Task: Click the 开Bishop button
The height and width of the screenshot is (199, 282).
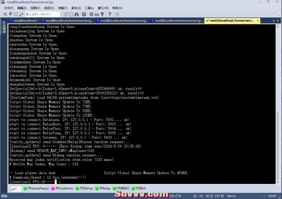Action: click(84, 188)
